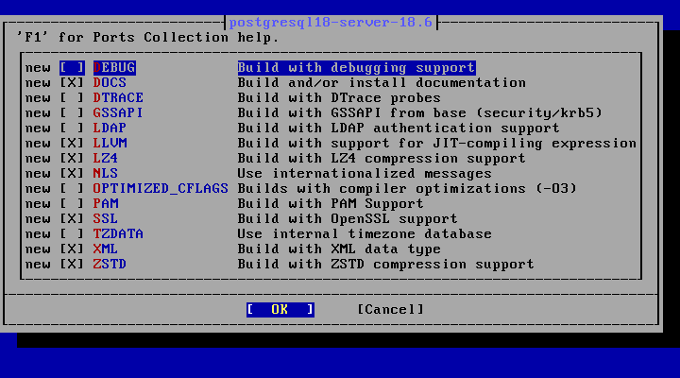Click the 'Build with OpenSSL support' description
The width and height of the screenshot is (680, 378).
click(x=348, y=219)
